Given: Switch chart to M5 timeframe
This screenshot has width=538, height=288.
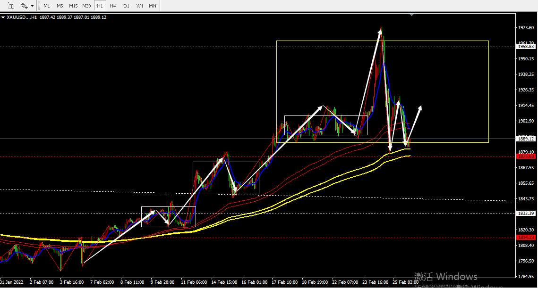Looking at the screenshot, I should (x=60, y=6).
